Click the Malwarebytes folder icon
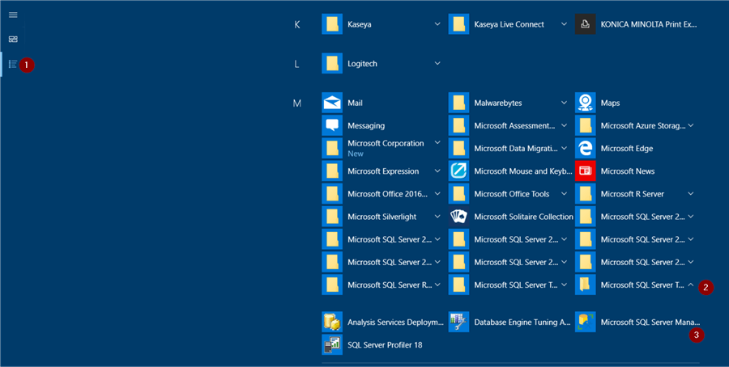Image resolution: width=729 pixels, height=367 pixels. 459,103
